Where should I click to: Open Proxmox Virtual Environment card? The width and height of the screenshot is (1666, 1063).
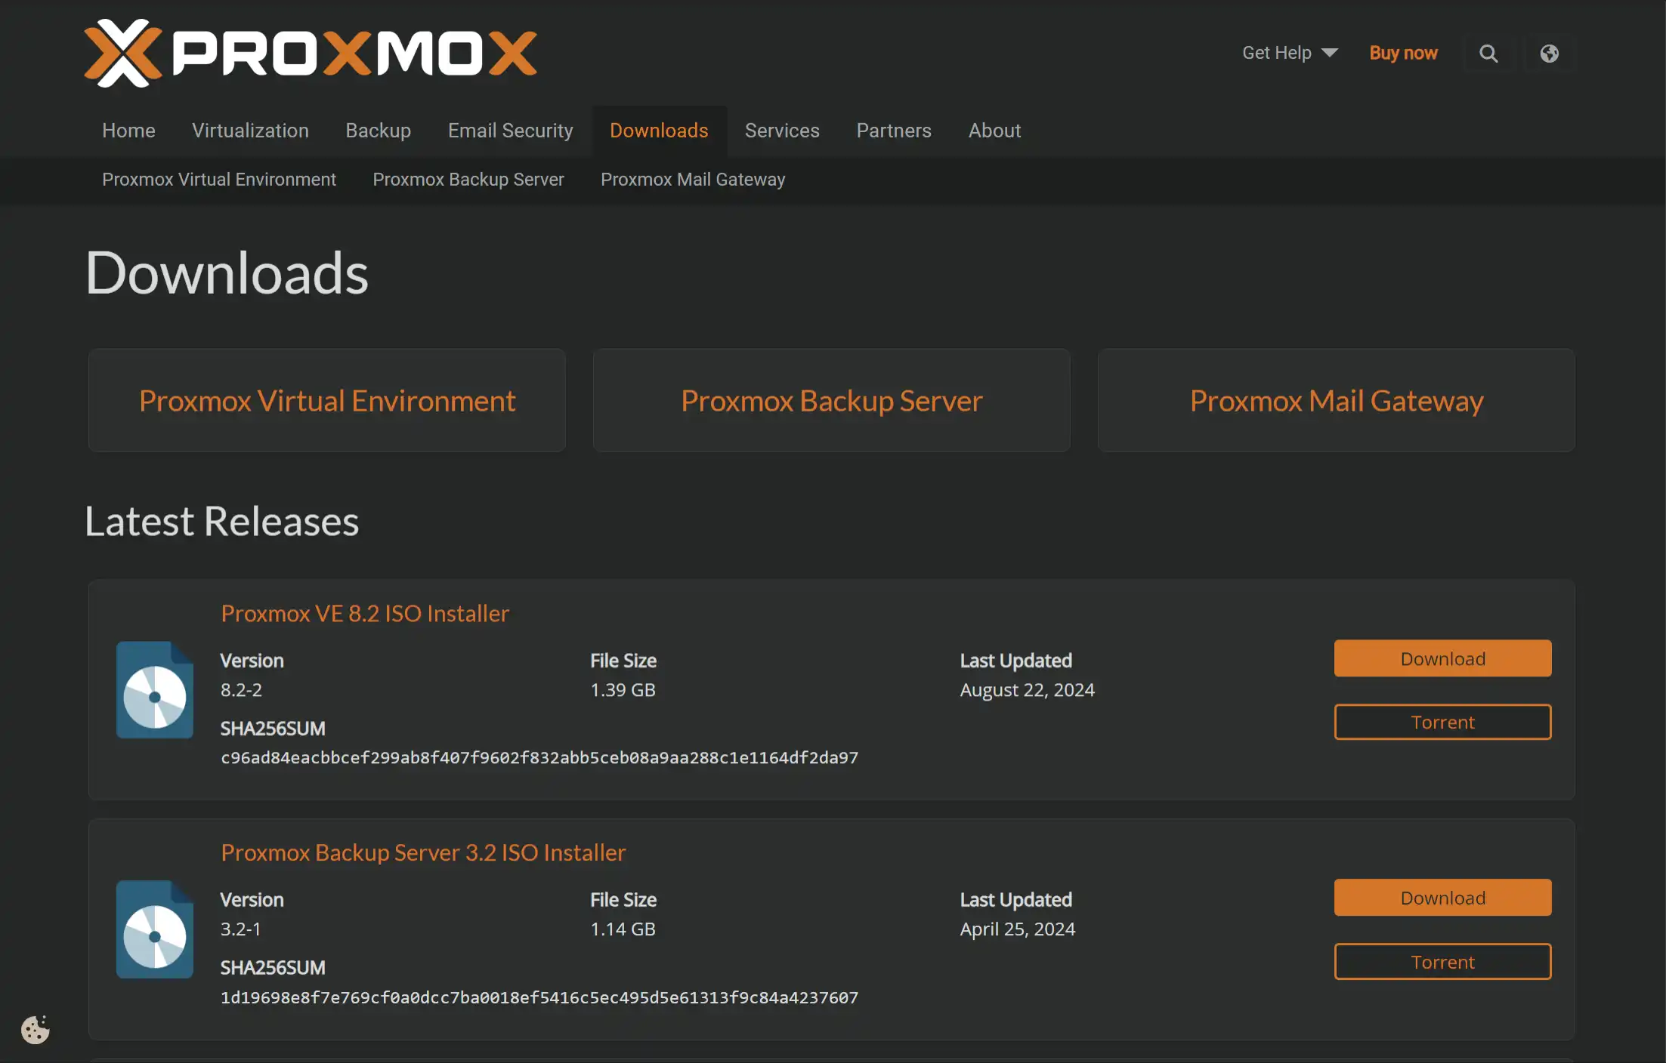point(327,401)
